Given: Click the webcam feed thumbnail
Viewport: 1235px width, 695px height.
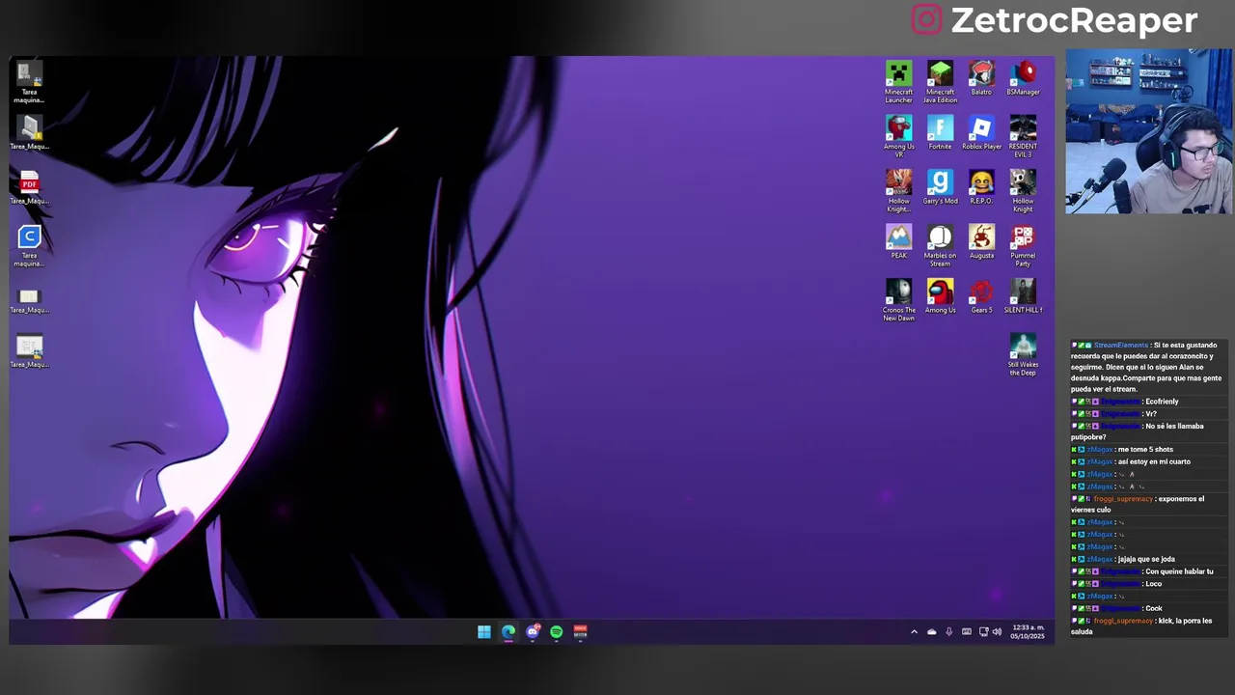Looking at the screenshot, I should [1148, 131].
